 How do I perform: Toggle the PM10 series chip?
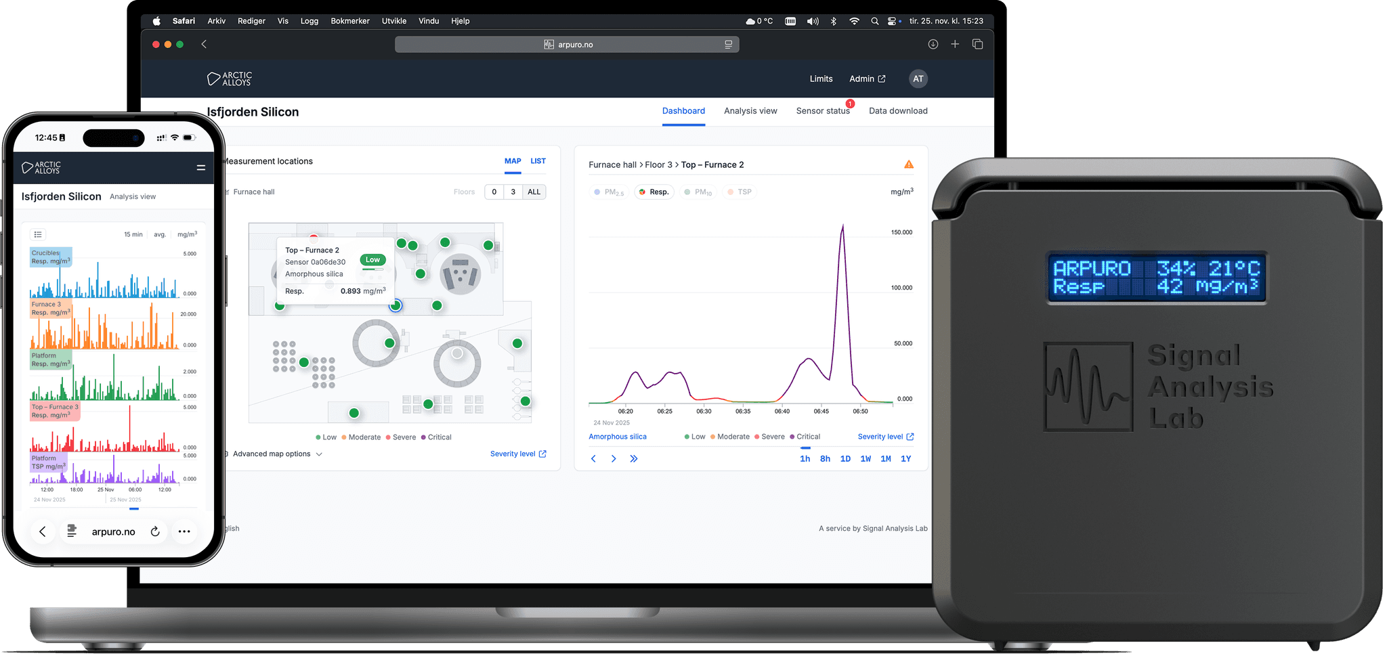pyautogui.click(x=698, y=192)
